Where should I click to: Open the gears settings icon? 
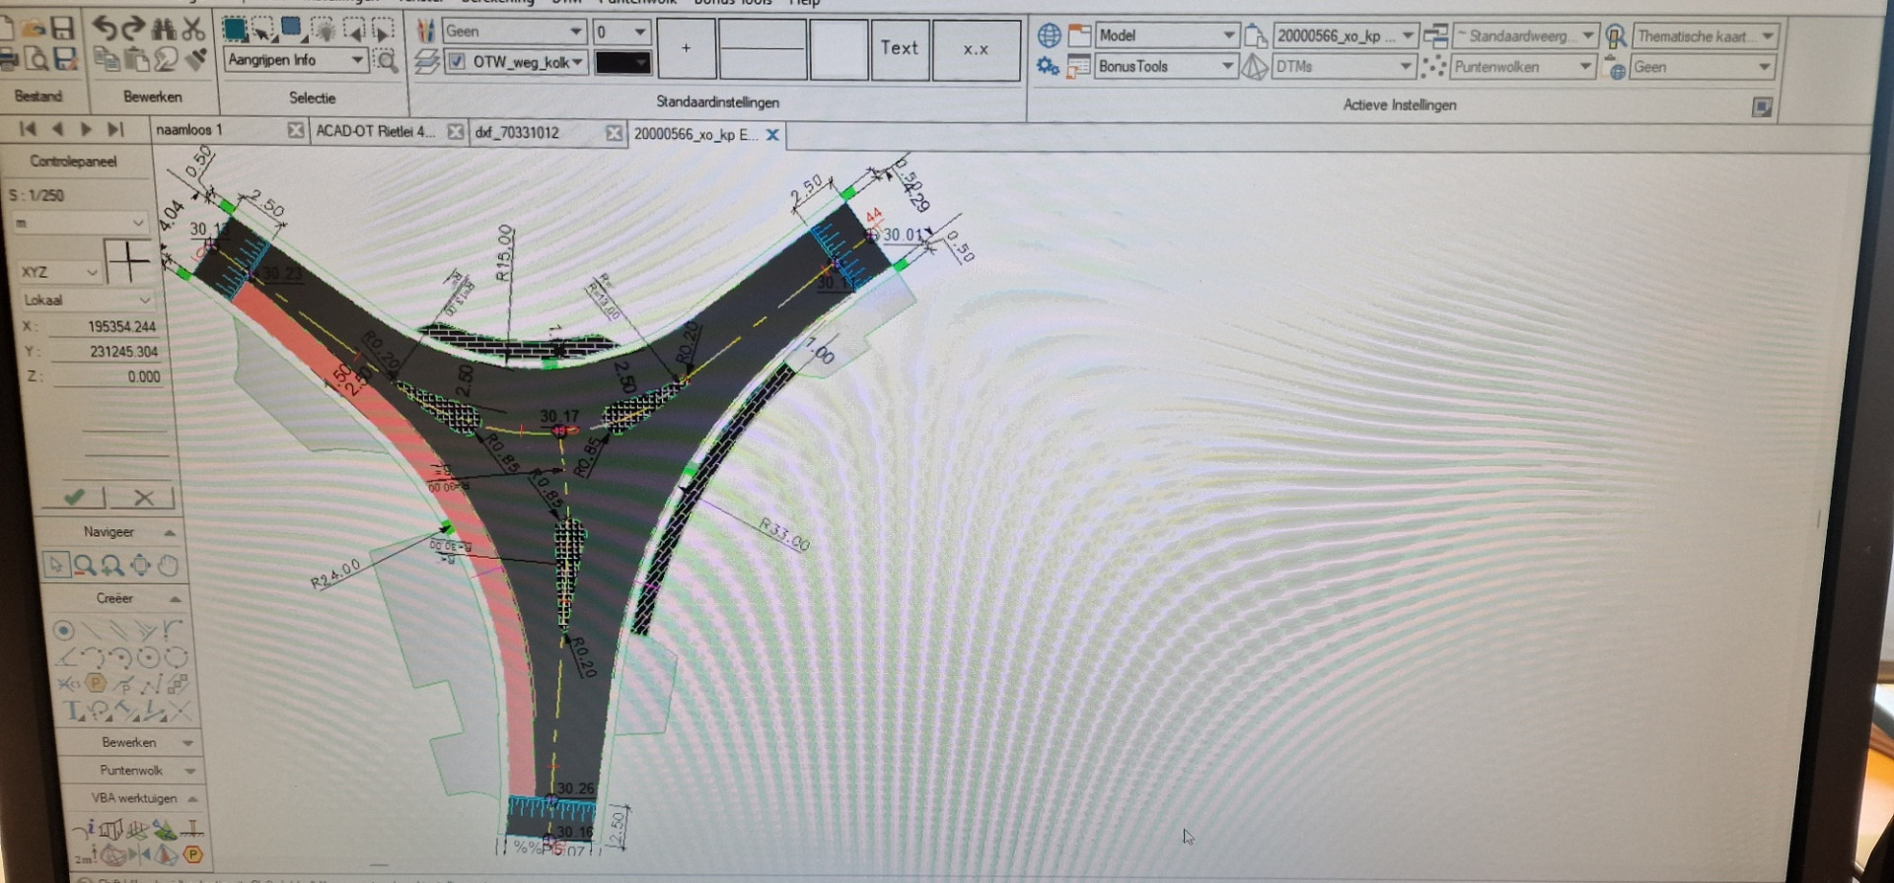1048,66
